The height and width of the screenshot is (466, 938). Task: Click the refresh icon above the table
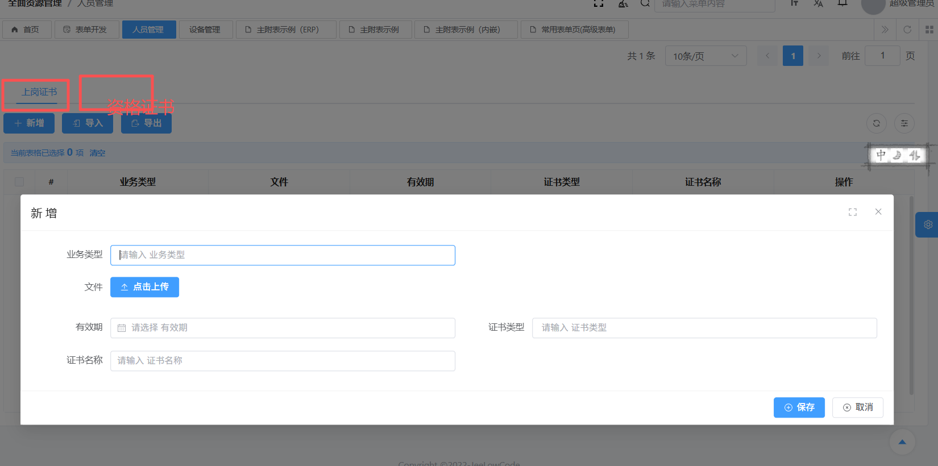[876, 123]
